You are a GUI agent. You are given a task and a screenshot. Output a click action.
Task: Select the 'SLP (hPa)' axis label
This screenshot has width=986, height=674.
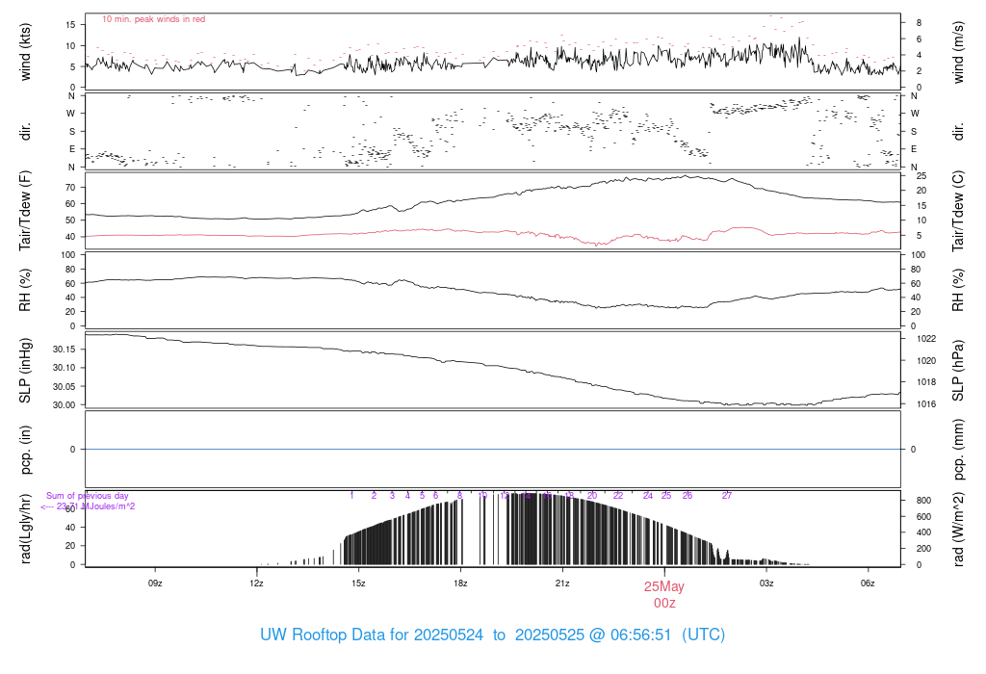(x=958, y=371)
